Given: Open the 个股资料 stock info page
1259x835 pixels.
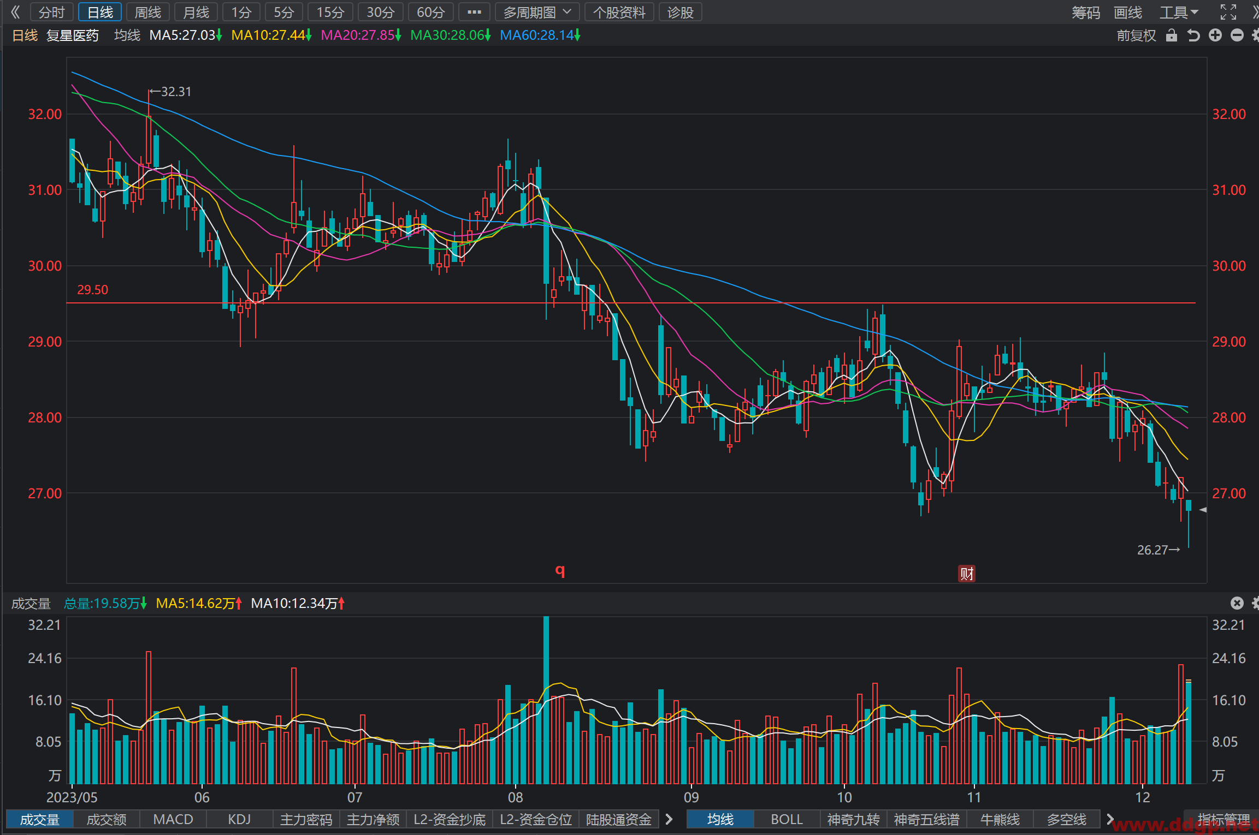Looking at the screenshot, I should pos(619,12).
